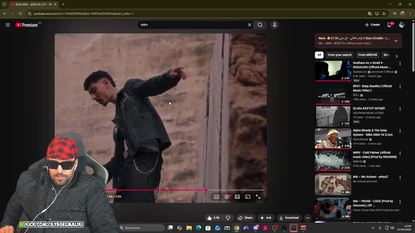The height and width of the screenshot is (233, 415).
Task: Open File Explorer from taskbar
Action: 189,228
